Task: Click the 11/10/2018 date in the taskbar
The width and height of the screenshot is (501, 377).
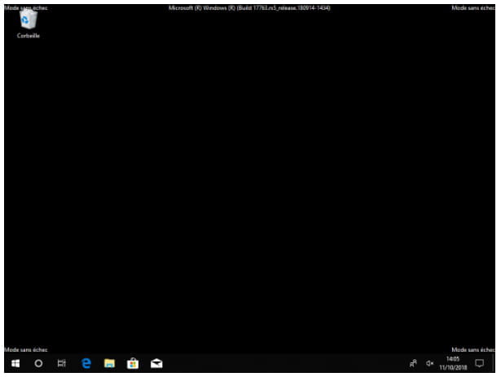Action: point(453,367)
